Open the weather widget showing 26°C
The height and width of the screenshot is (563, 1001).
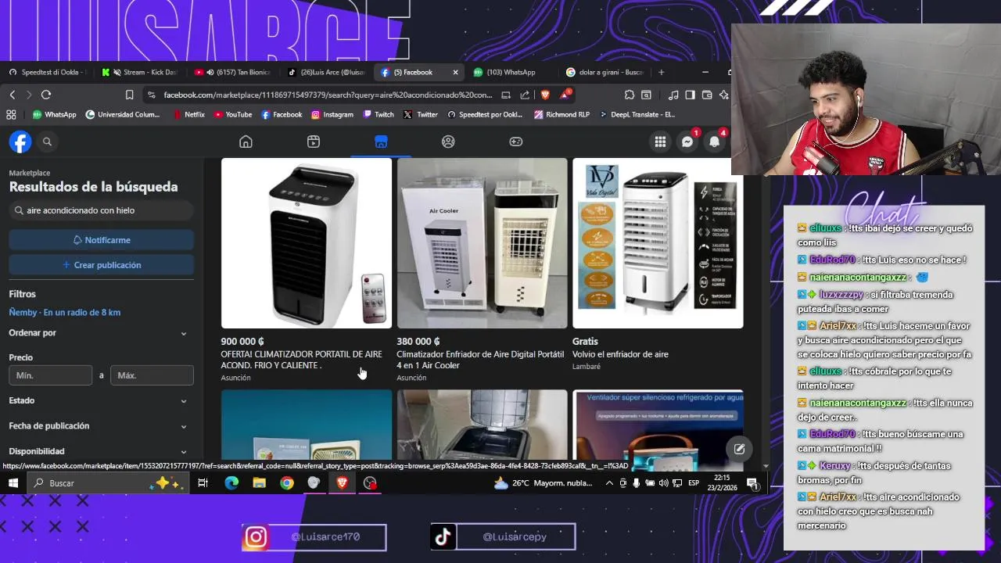tap(543, 483)
